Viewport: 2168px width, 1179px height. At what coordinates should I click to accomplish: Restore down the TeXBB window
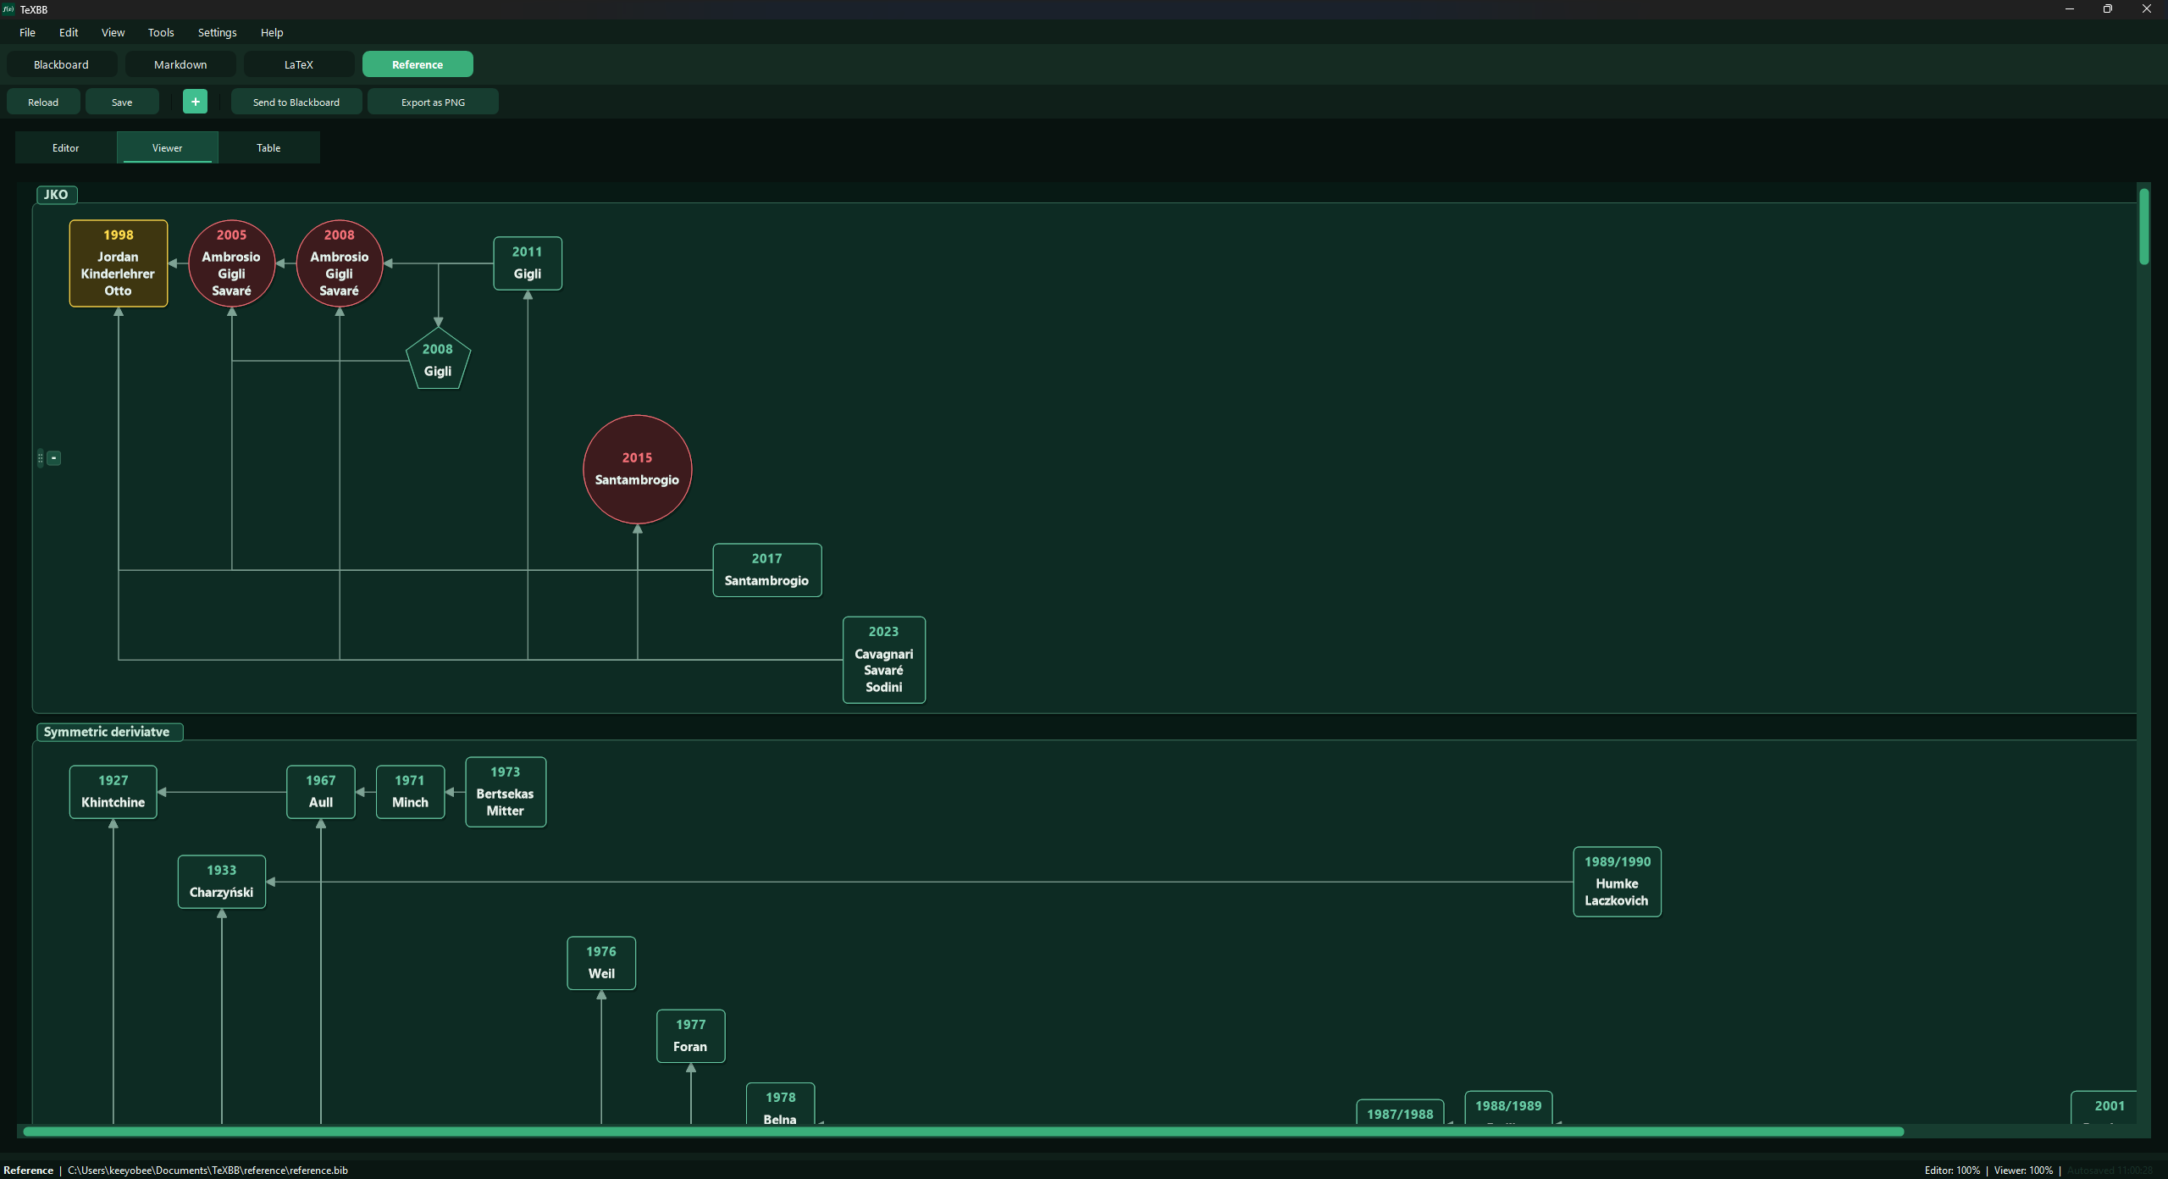pyautogui.click(x=2108, y=9)
